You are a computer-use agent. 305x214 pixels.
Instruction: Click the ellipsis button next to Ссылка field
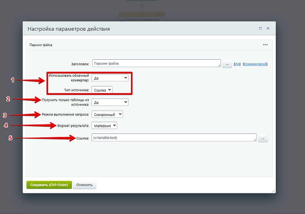point(263,138)
